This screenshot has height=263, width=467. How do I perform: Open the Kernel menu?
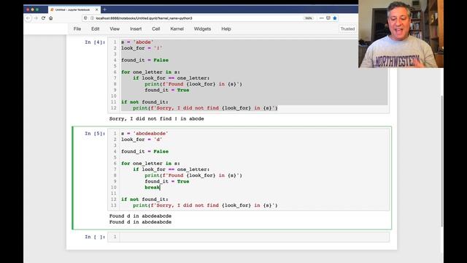[177, 29]
